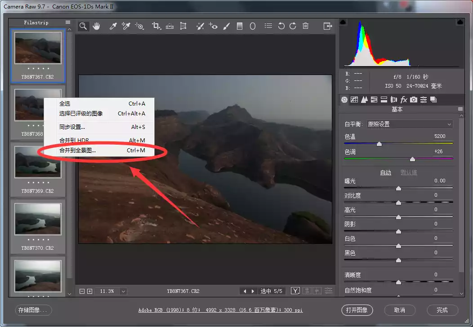Click the trash icon to mark deletion
Viewport: 473px width, 327px height.
(x=306, y=26)
